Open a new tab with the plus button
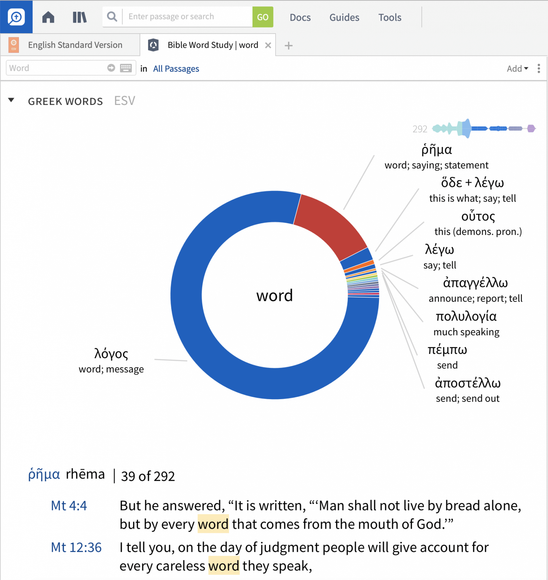The width and height of the screenshot is (548, 580). pos(289,45)
